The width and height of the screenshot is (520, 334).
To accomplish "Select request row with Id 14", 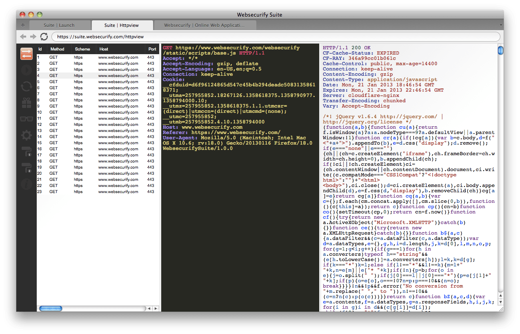I will pyautogui.click(x=98, y=137).
